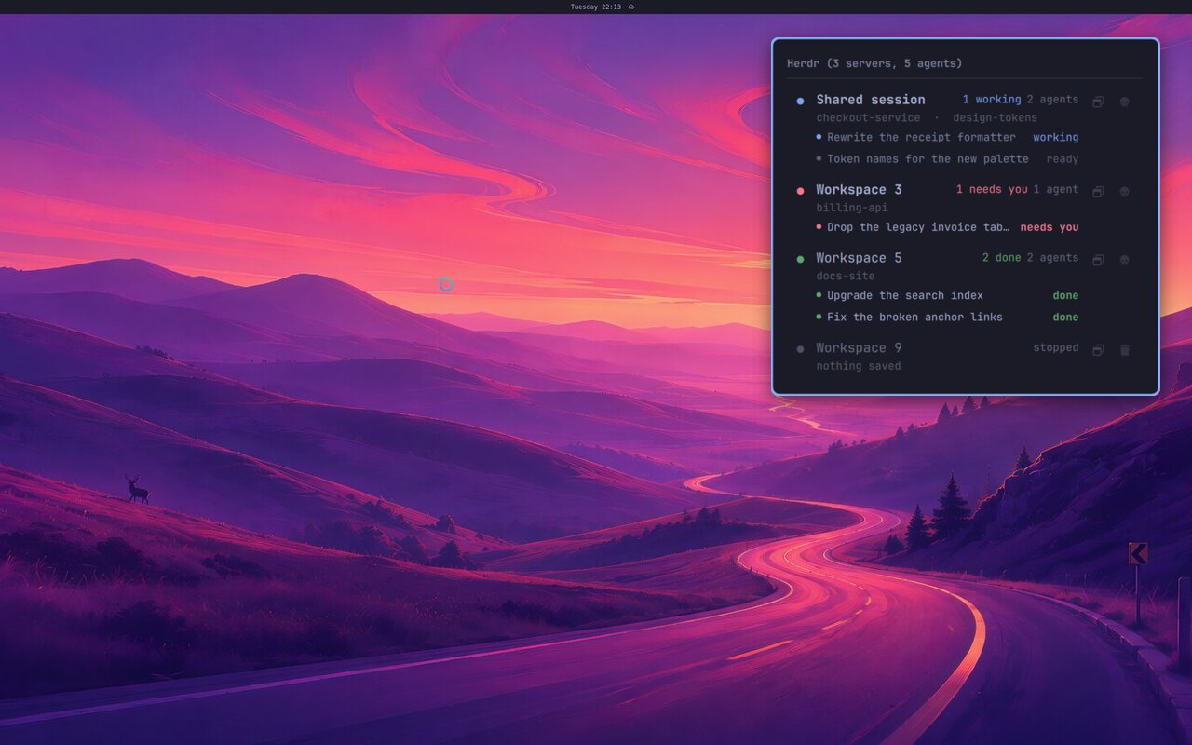
Task: Click the "billing-api" server label
Action: [x=852, y=208]
